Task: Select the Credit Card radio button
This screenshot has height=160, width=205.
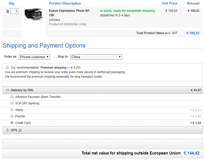Action: 12,123
